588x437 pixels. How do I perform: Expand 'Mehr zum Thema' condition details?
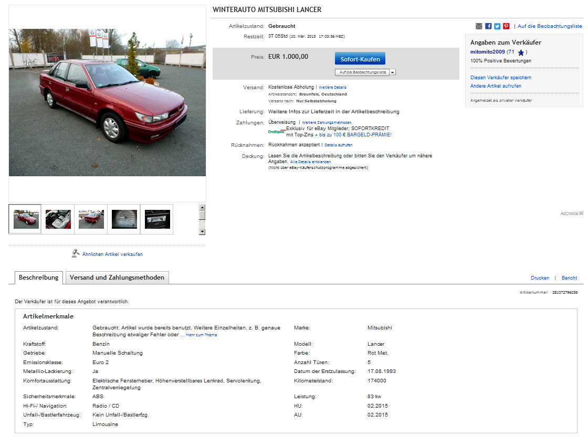click(201, 335)
